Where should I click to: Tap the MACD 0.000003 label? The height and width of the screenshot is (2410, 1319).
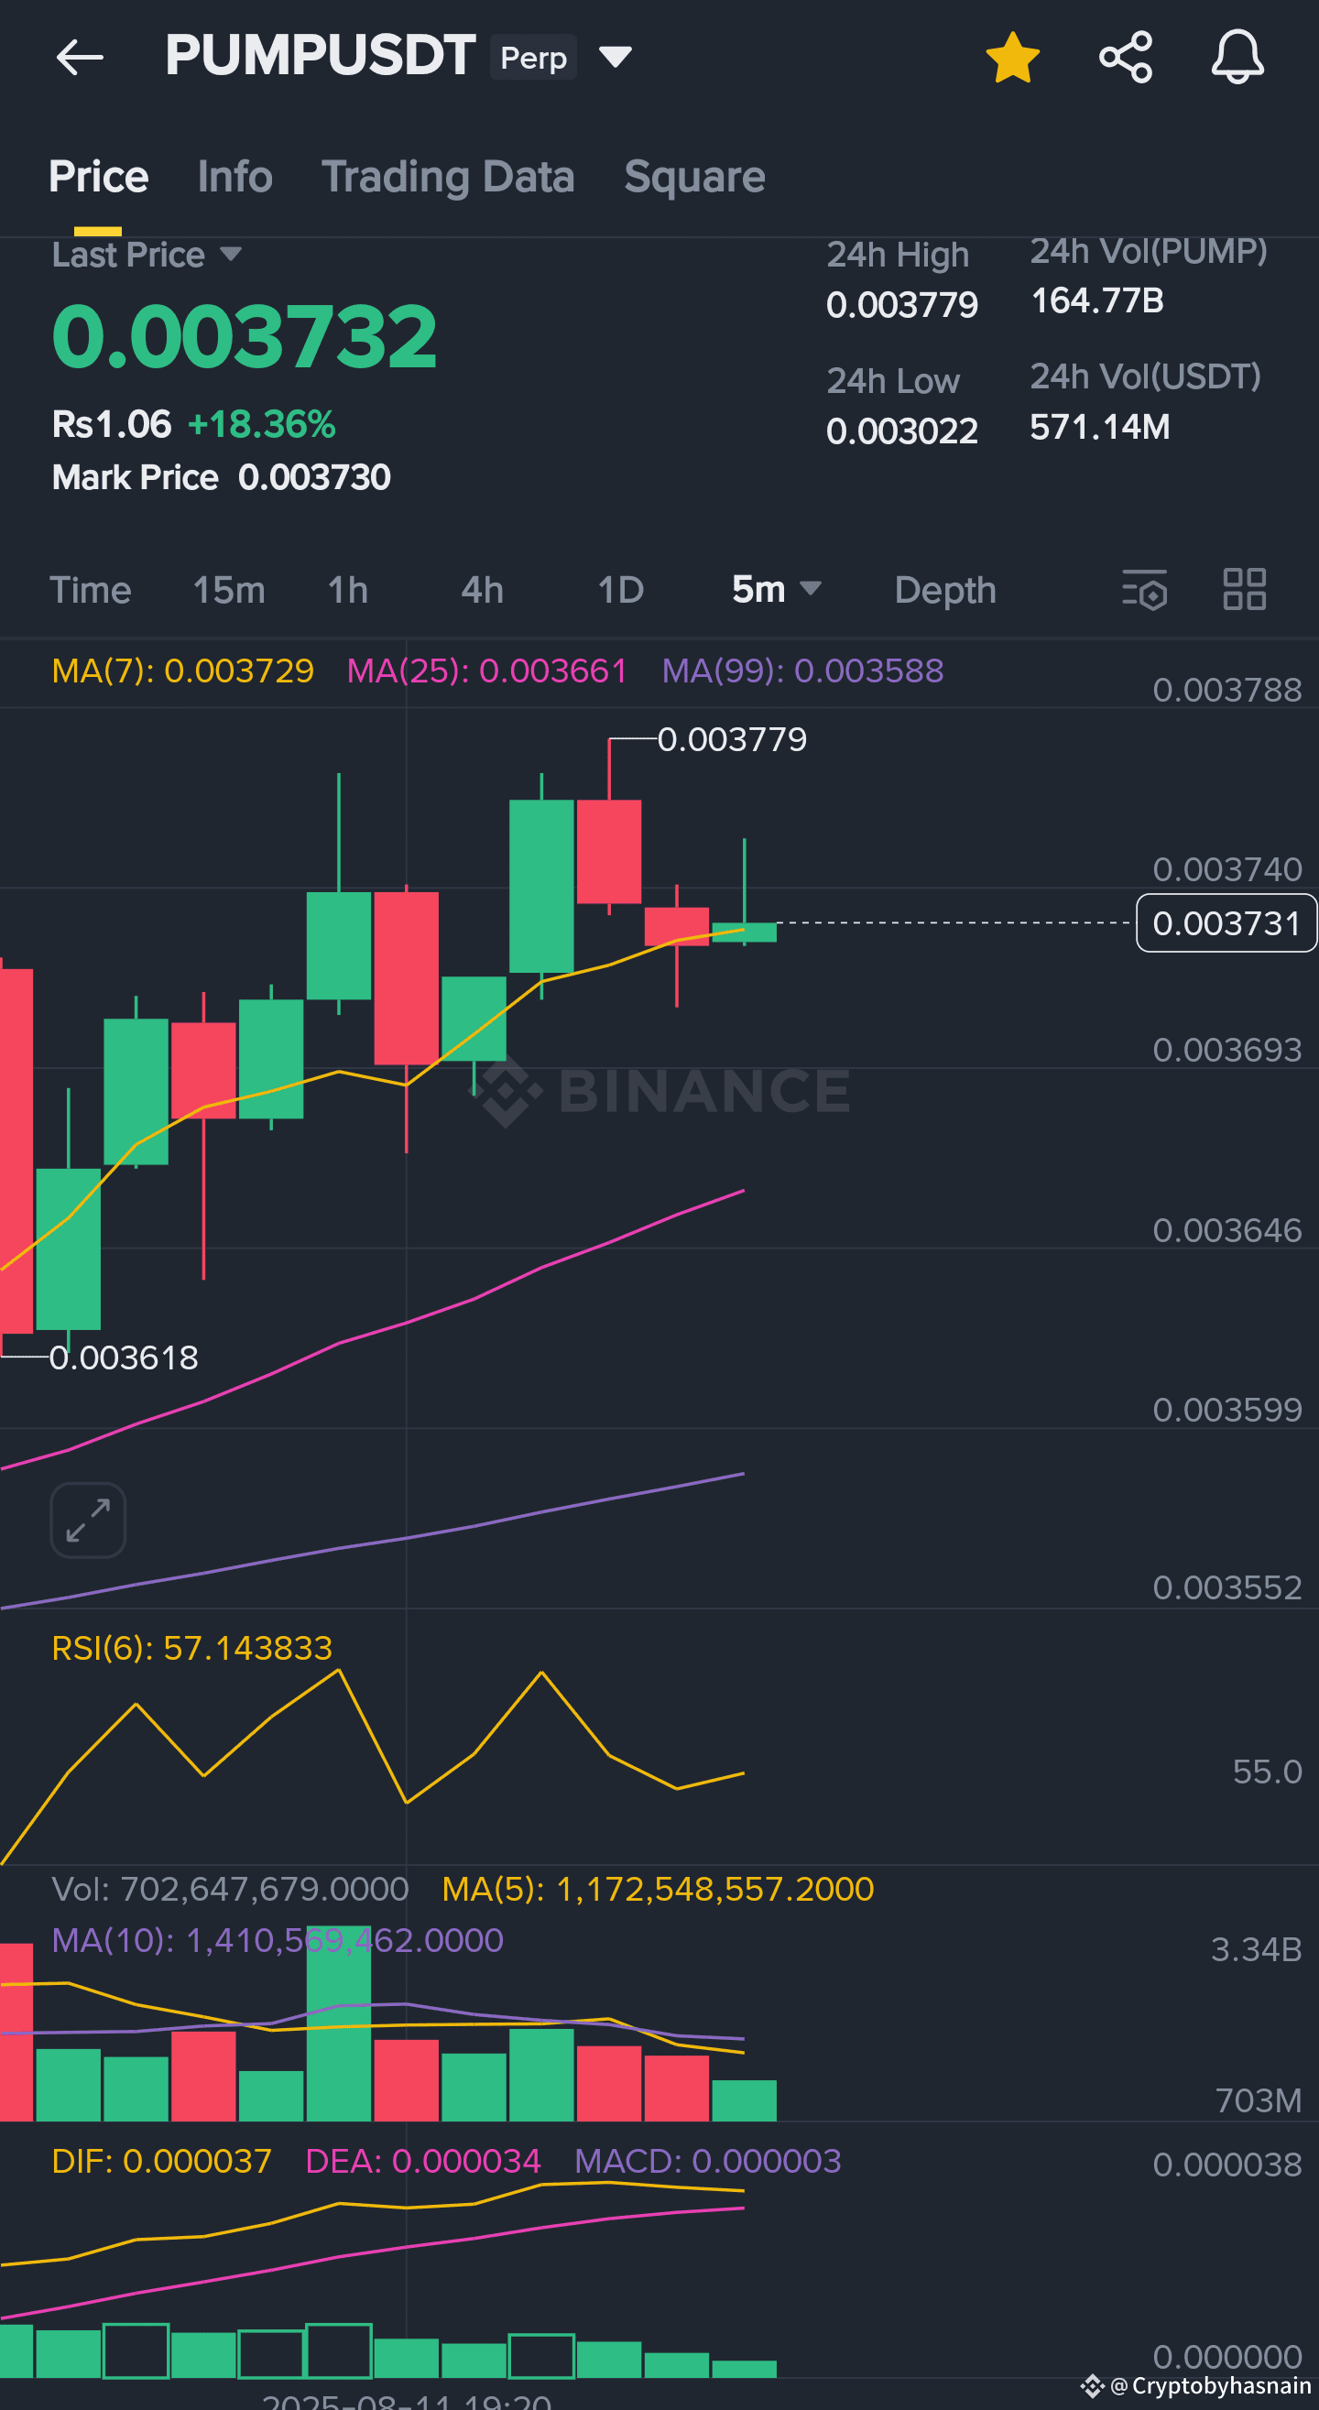tap(707, 2161)
